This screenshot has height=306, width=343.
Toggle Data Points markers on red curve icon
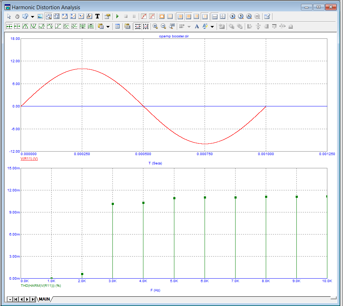point(144,16)
